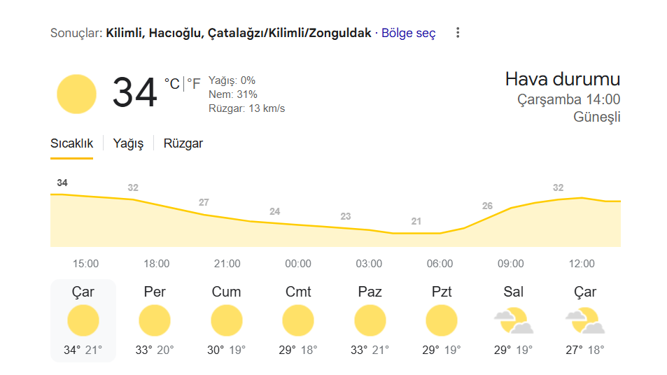Switch temperature unit to °C
This screenshot has height=375, width=667.
172,84
